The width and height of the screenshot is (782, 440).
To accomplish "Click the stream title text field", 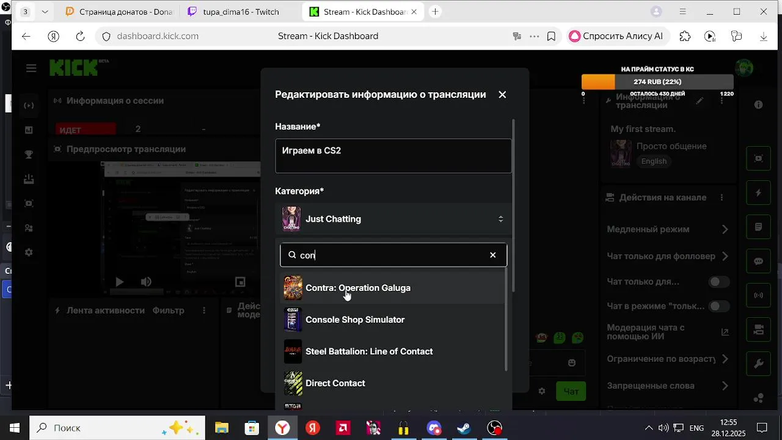I will point(393,156).
